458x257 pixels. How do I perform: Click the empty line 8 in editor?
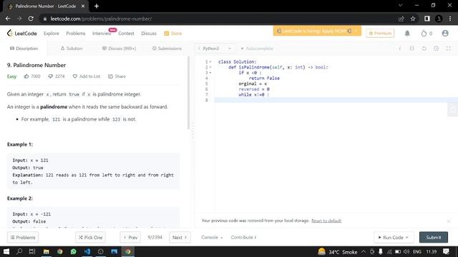(336, 100)
